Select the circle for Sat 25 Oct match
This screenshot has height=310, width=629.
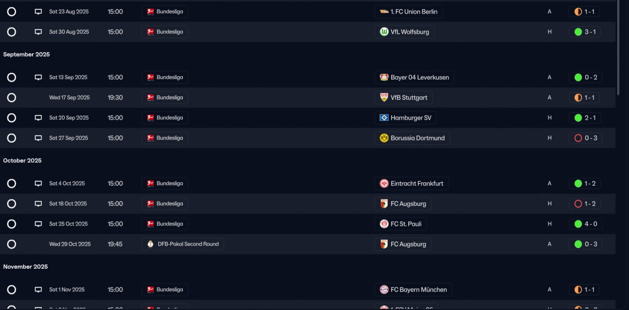[12, 224]
